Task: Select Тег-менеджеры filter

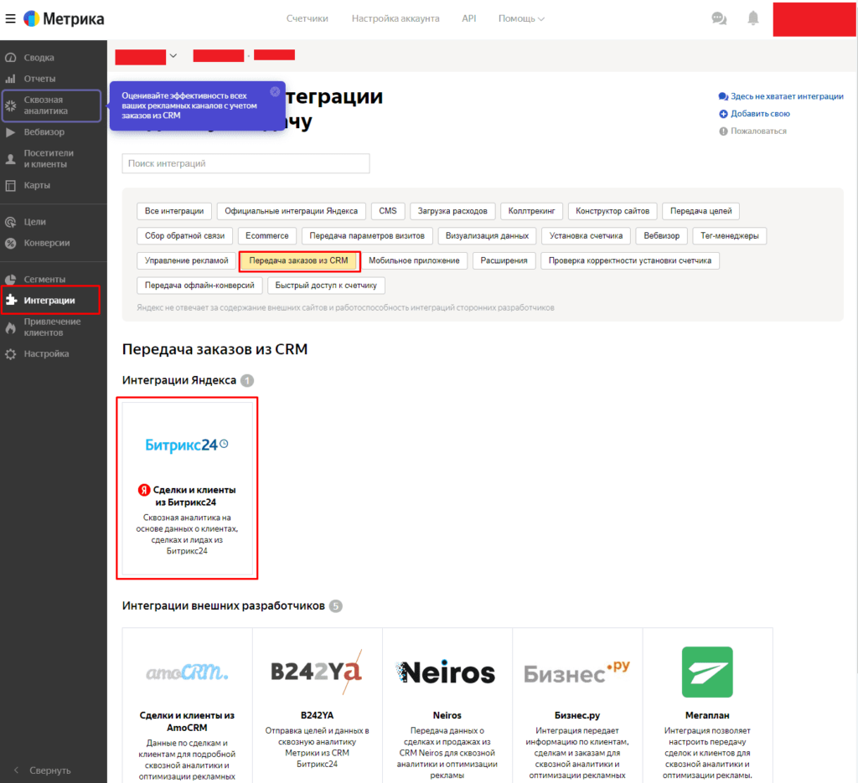Action: 730,235
